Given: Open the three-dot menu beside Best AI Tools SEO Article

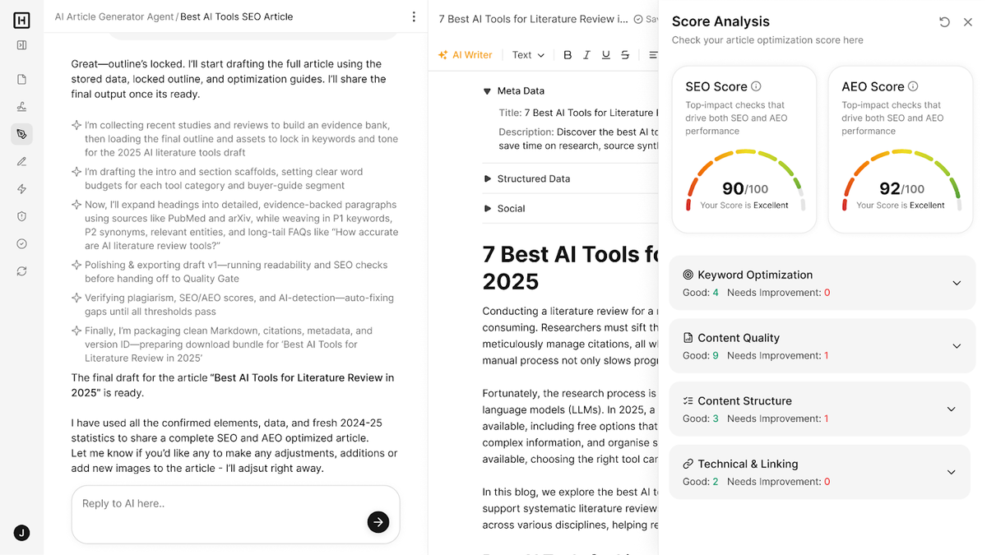Looking at the screenshot, I should [x=414, y=16].
